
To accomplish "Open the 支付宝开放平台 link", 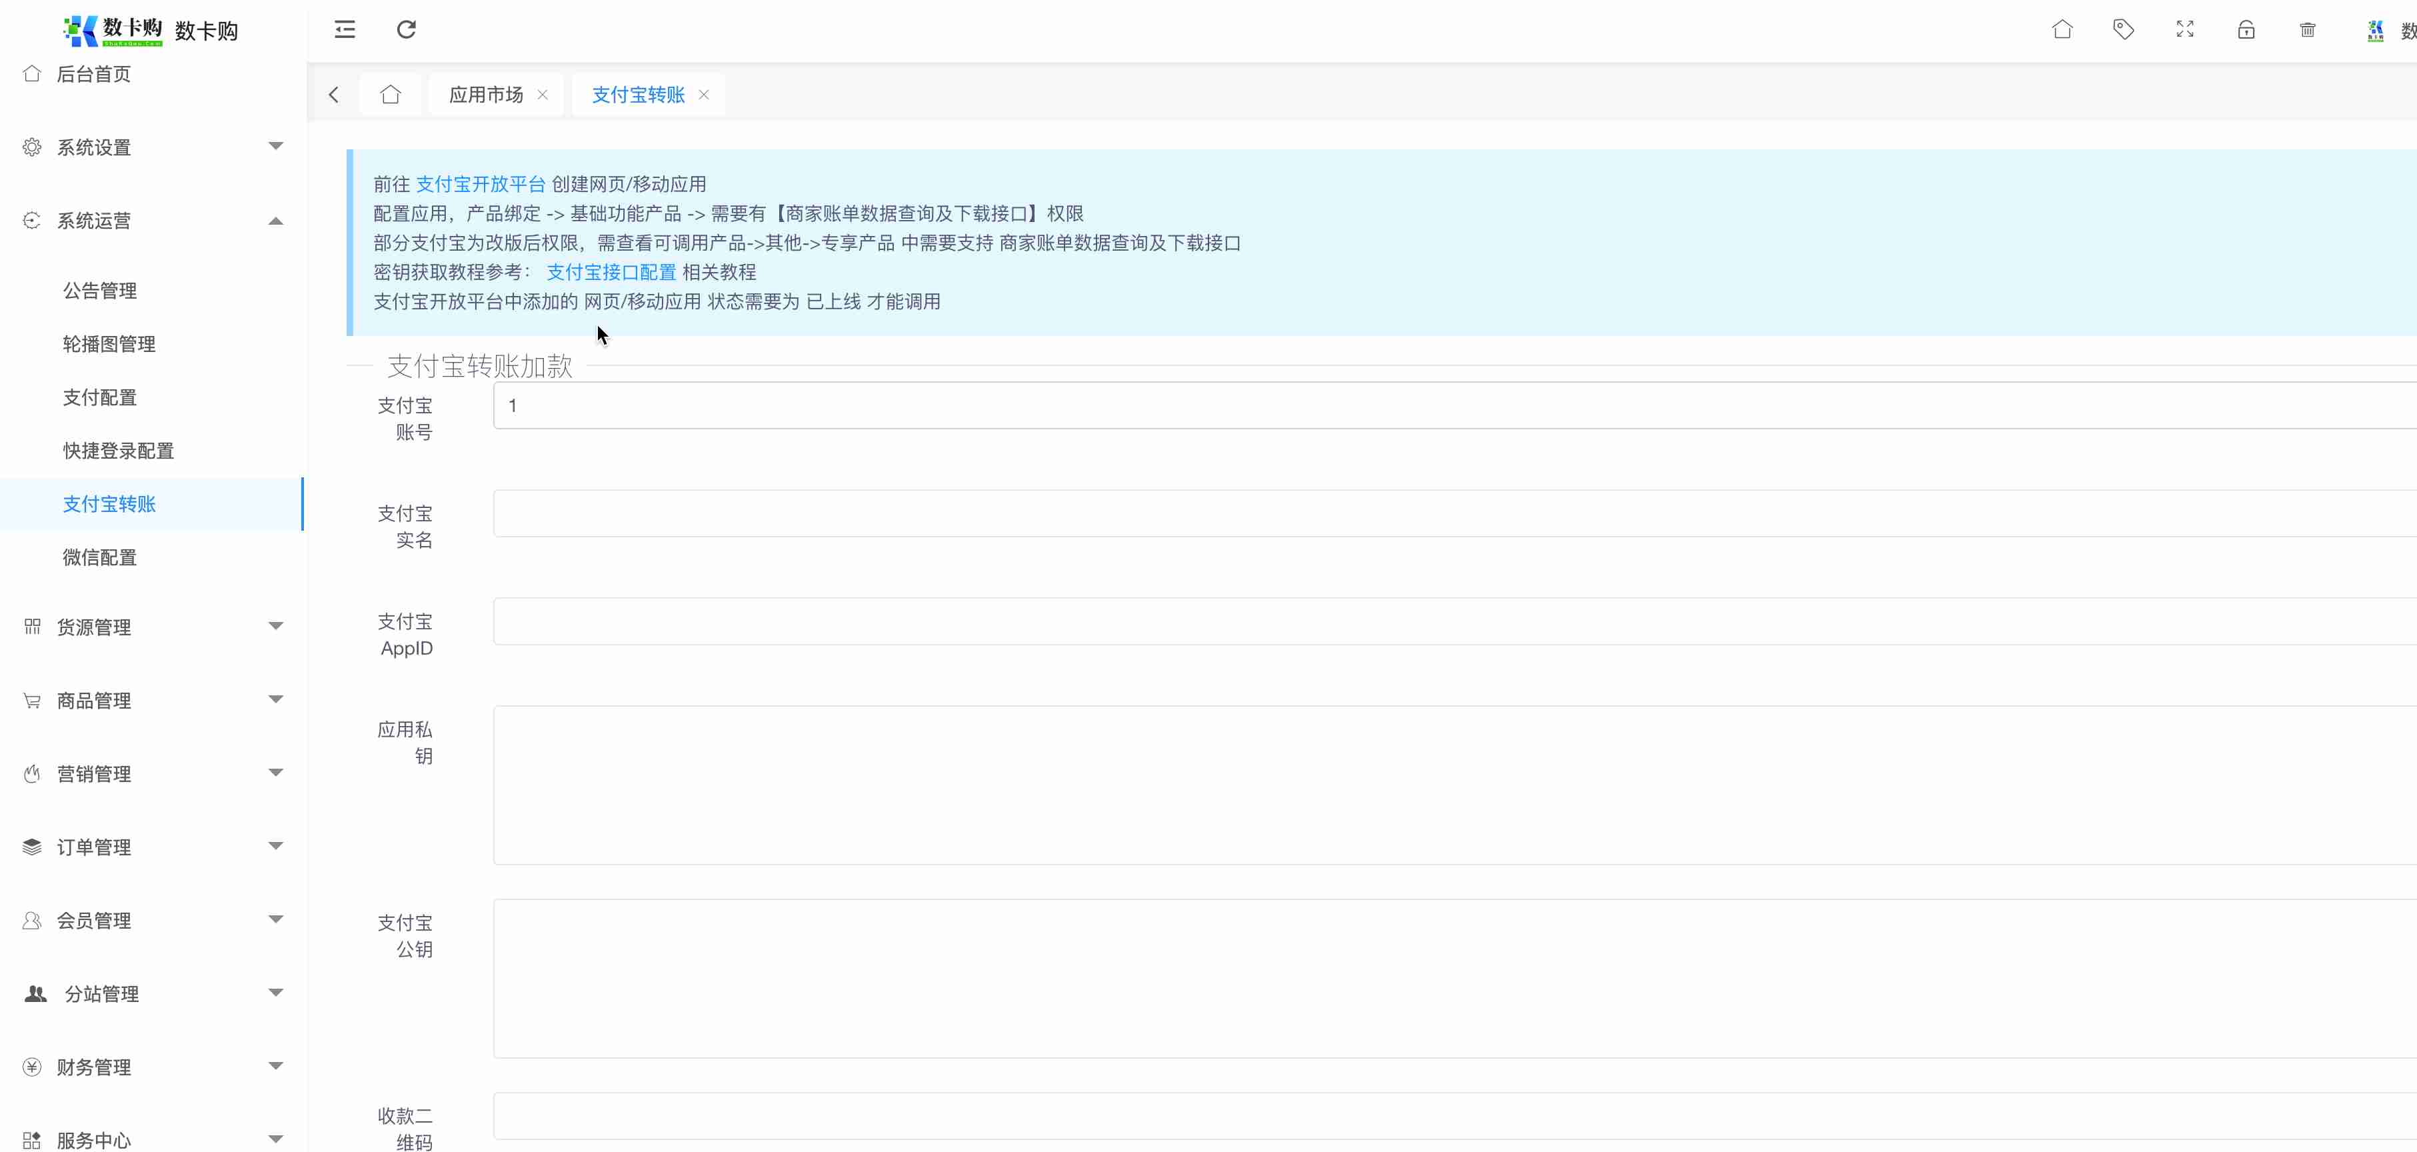I will point(479,184).
